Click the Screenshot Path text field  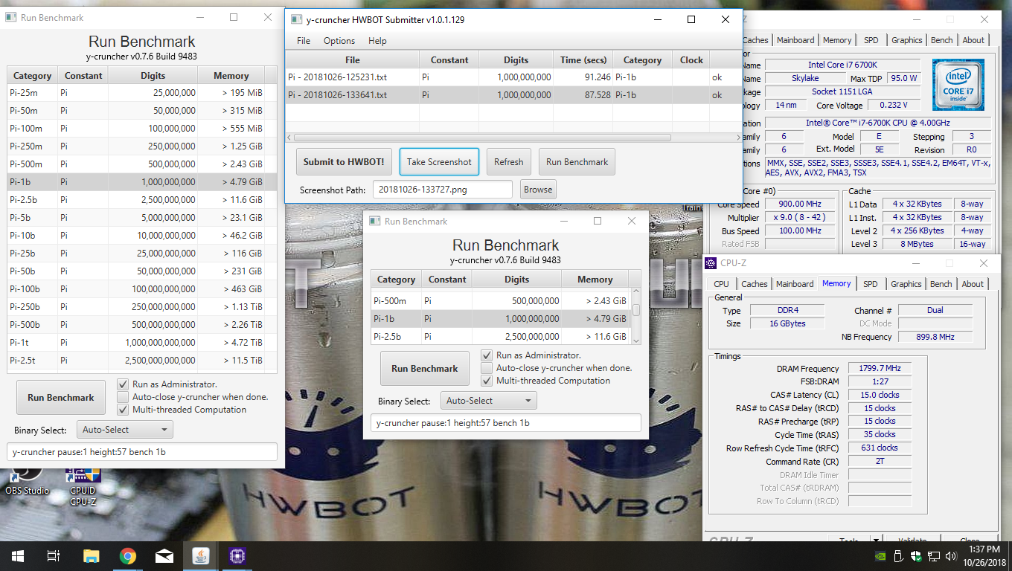click(443, 190)
